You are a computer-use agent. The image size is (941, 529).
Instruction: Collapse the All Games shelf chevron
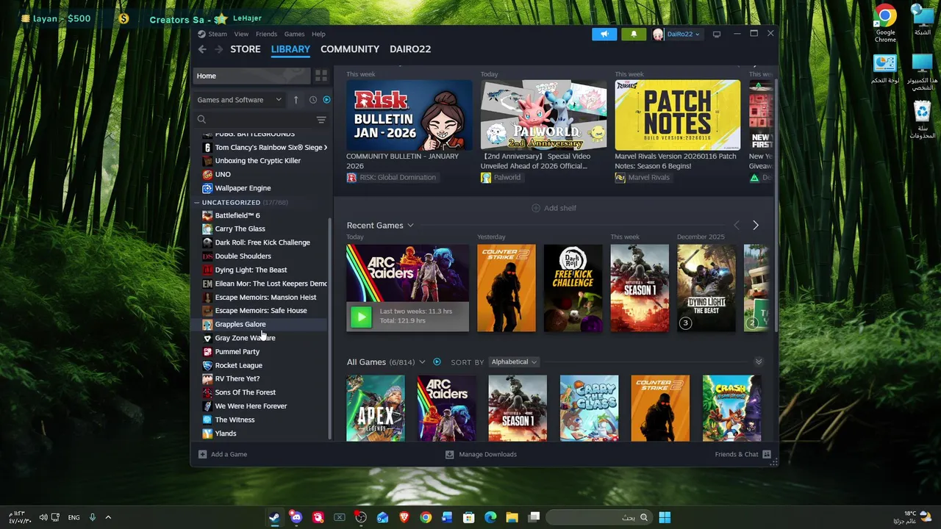coord(759,362)
